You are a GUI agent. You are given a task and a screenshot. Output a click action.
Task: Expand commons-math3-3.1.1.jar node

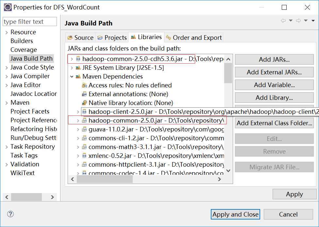(x=78, y=147)
